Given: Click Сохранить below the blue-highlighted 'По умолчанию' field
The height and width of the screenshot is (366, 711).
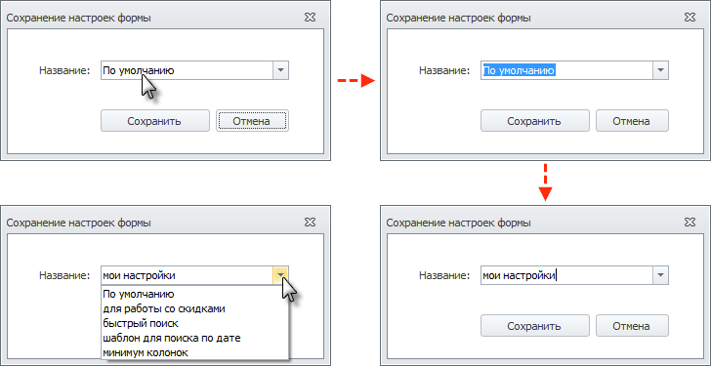Looking at the screenshot, I should click(535, 121).
